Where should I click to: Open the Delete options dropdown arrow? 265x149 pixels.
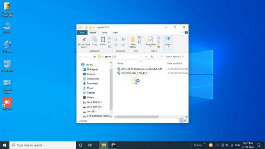[126, 40]
